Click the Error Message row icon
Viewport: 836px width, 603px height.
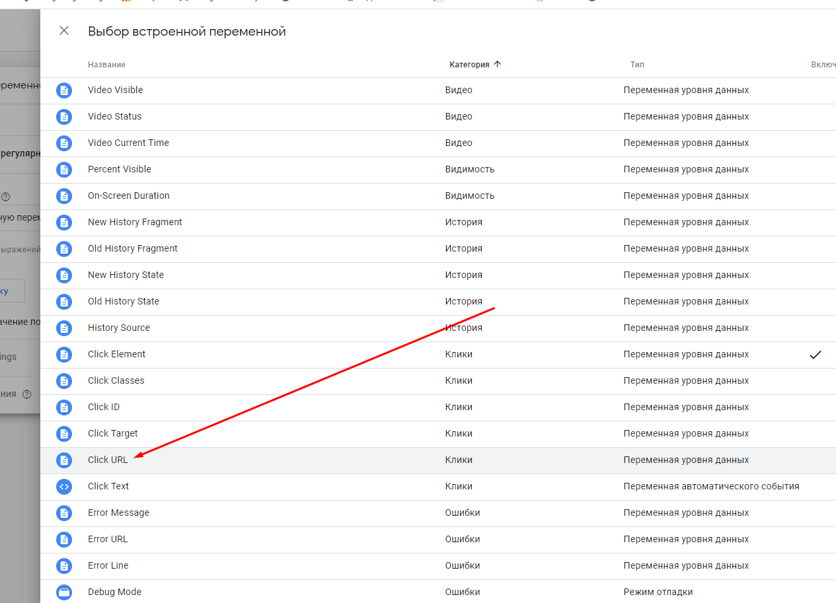point(63,513)
